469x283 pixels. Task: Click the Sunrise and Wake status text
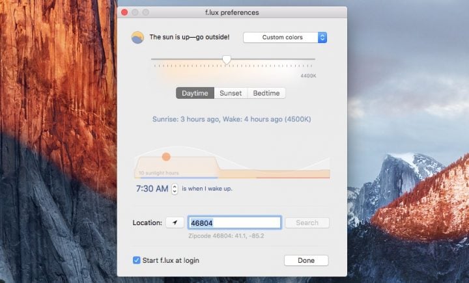click(231, 119)
